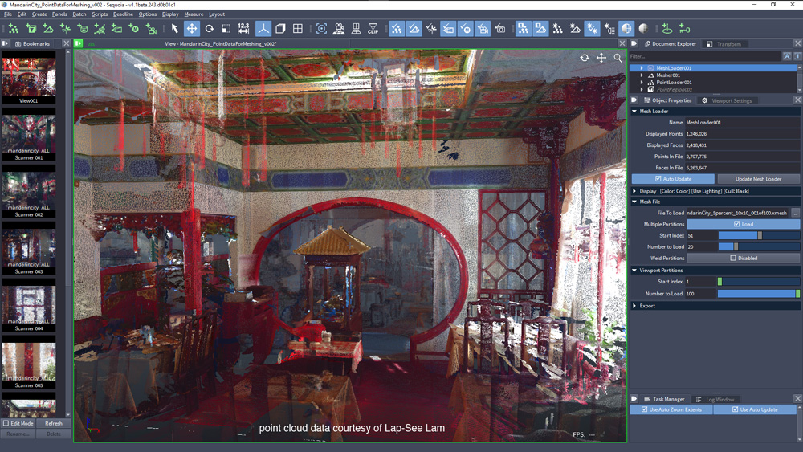Toggle show points visibility icon
Screen dimensions: 803x452
397,29
